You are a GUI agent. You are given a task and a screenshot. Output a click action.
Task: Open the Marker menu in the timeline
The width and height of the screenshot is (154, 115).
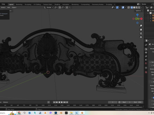coord(5,102)
